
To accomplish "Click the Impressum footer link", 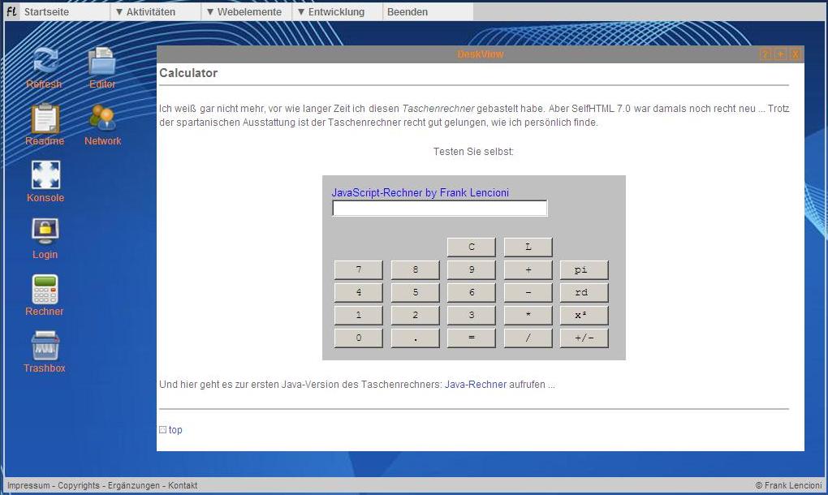I will click(x=29, y=485).
